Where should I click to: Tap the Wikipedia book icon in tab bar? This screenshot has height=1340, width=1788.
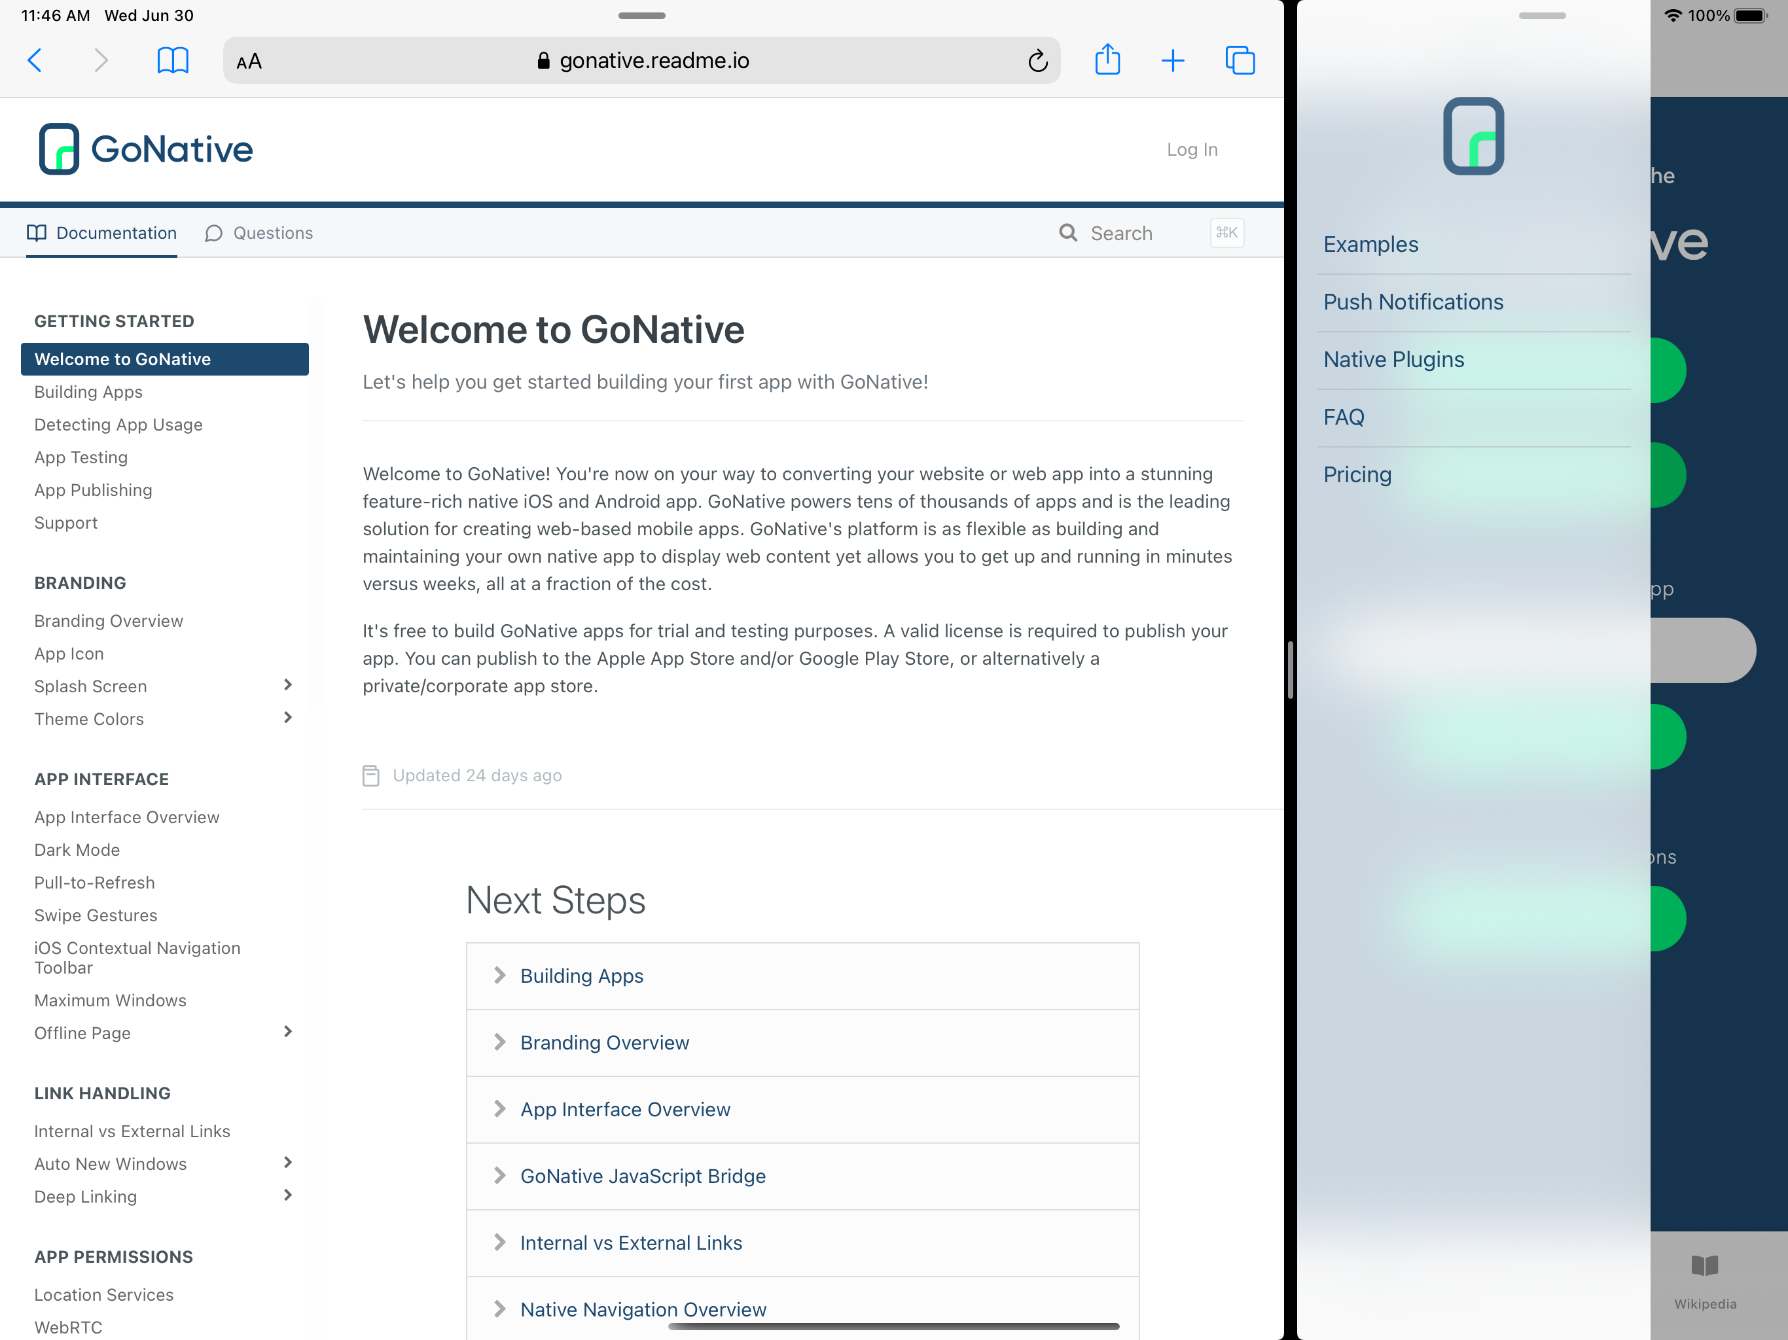pyautogui.click(x=1705, y=1265)
